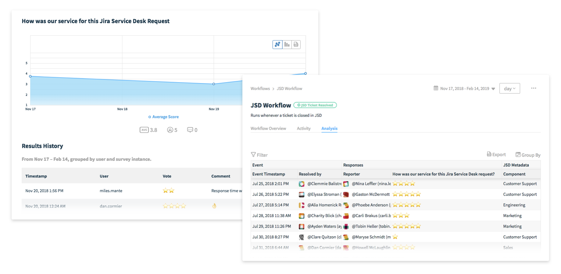Switch chart to bar graph view
Screen dimensions: 561x274
[287, 44]
